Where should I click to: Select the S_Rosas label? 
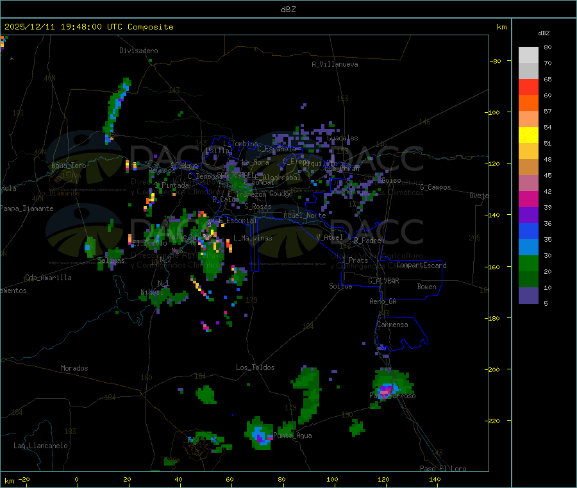(x=258, y=206)
